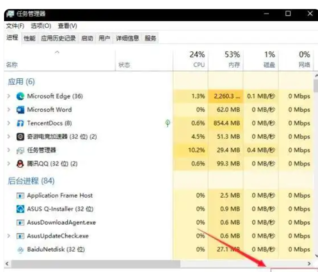
Task: Select the BaiduNetdisk (32 位) row name
Action: coord(56,249)
